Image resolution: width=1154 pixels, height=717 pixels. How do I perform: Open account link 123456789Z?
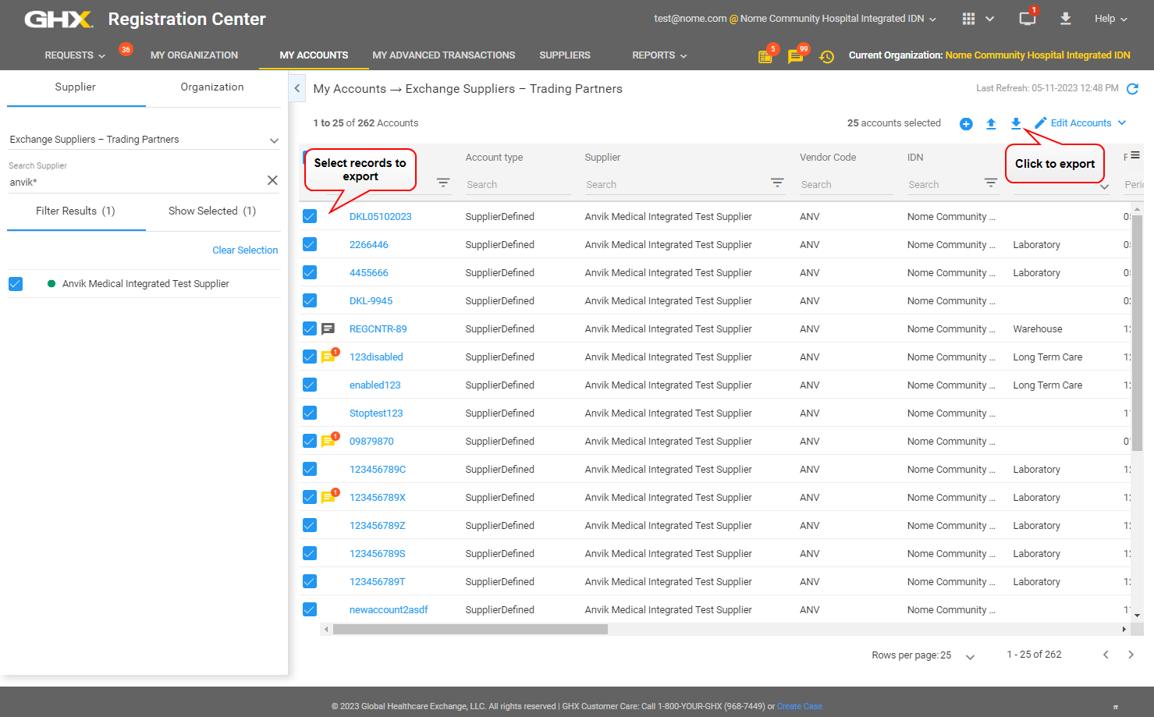tap(378, 526)
